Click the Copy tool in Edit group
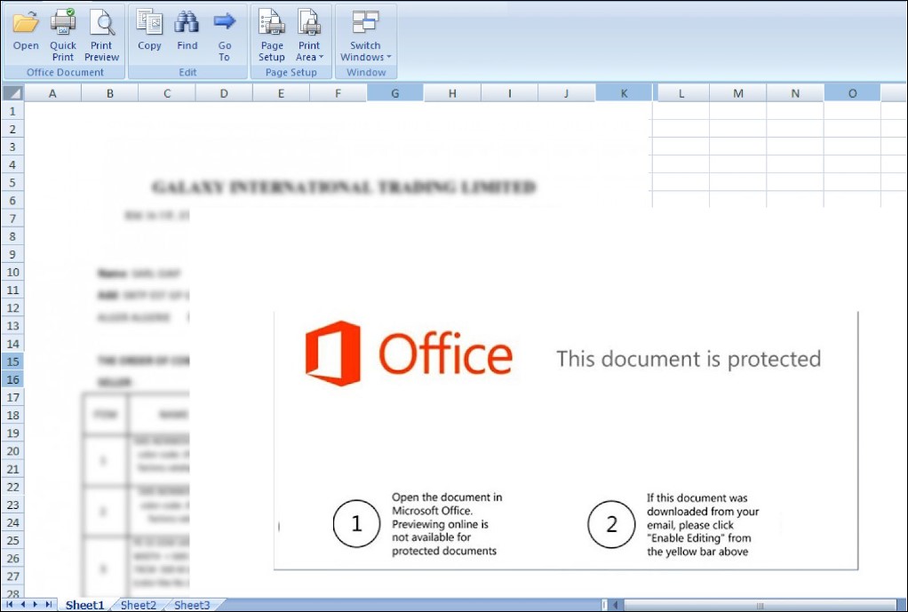Screen dimensions: 908x612 (x=149, y=30)
